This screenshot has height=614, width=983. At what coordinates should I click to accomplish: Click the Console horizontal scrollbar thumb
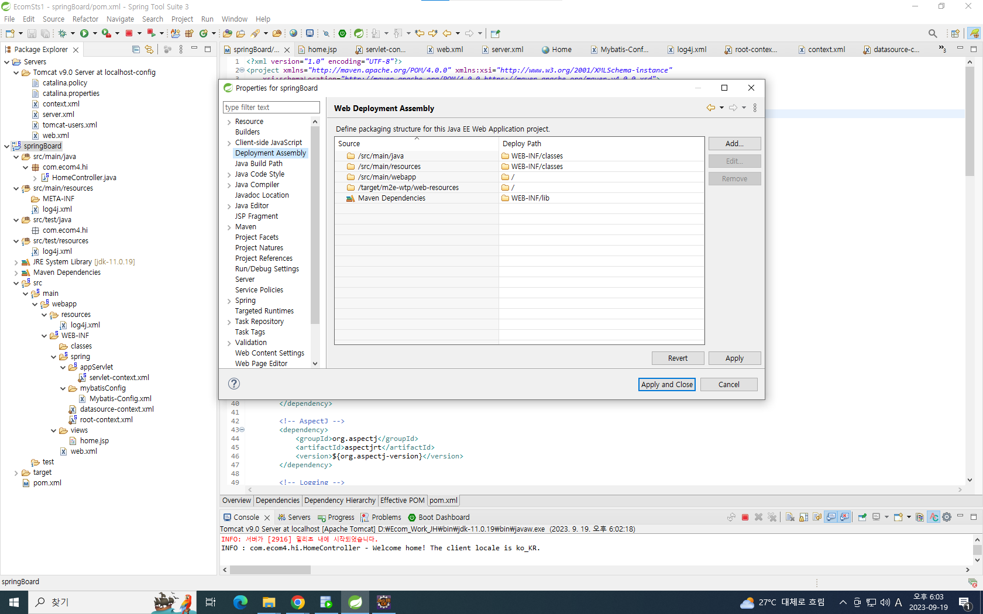270,570
